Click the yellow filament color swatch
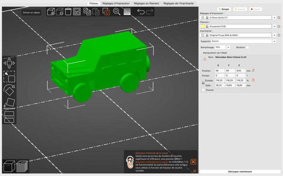283x176 pixels. [203, 26]
